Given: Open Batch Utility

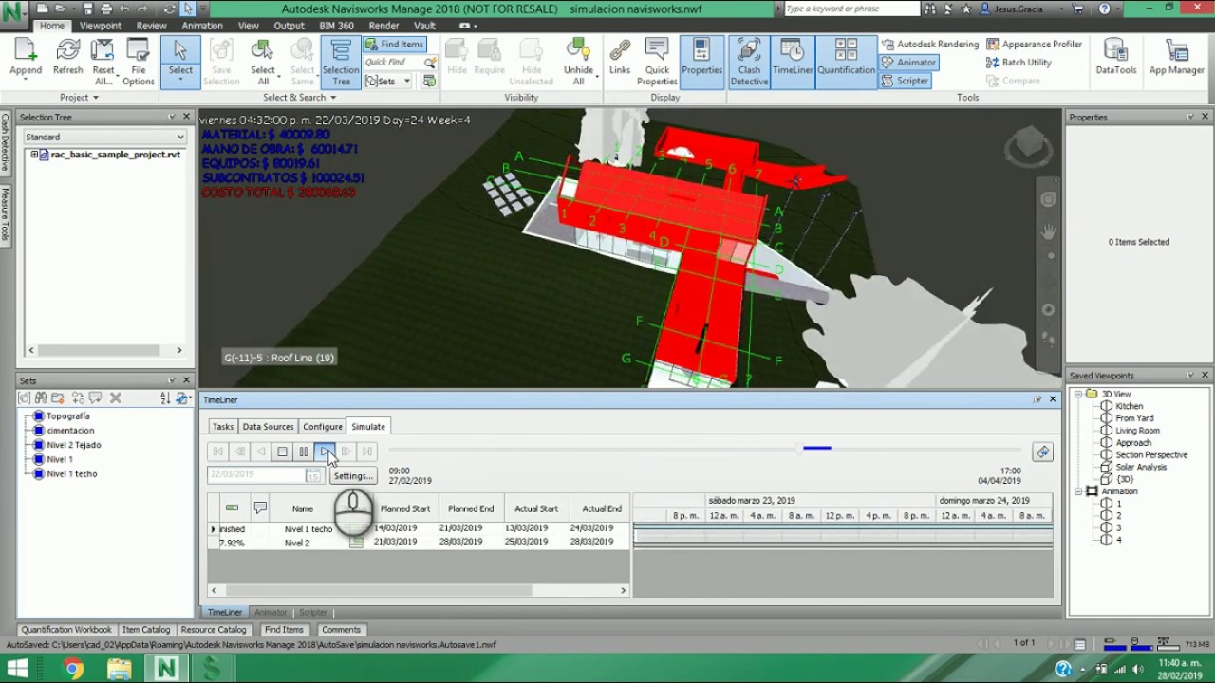Looking at the screenshot, I should click(x=1019, y=62).
